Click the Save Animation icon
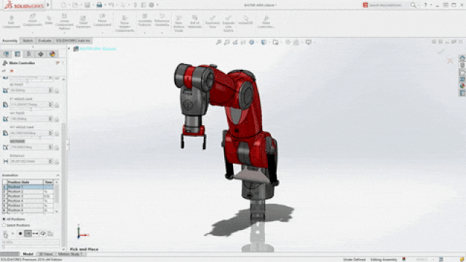This screenshot has width=466, height=262. pos(50,234)
